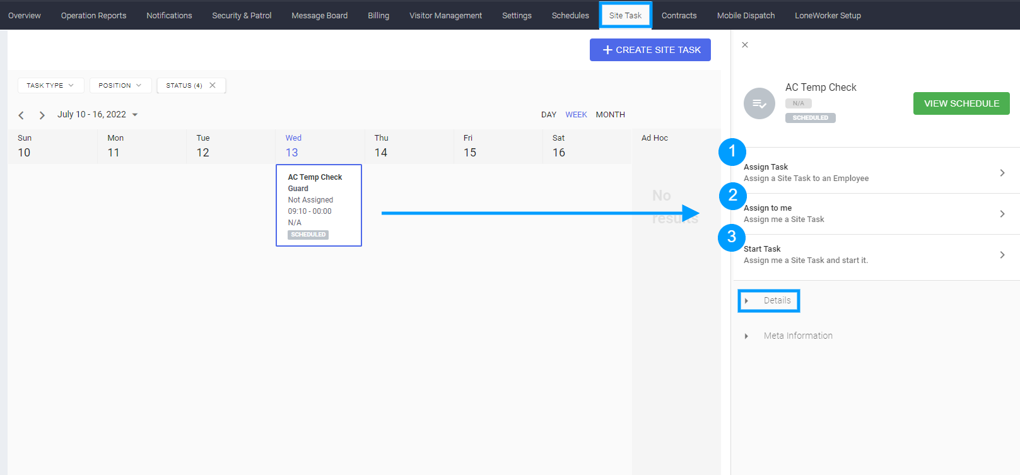Open the Message Board tab
The height and width of the screenshot is (475, 1020).
tap(319, 15)
